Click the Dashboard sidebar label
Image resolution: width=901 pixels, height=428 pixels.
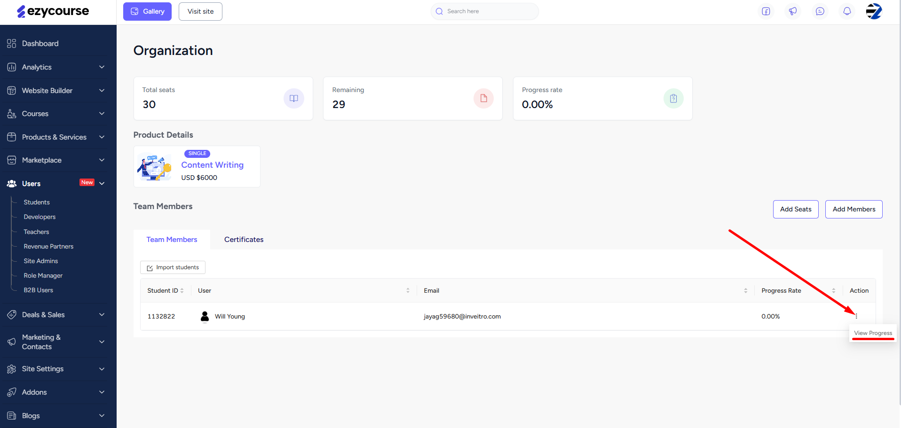click(x=40, y=44)
